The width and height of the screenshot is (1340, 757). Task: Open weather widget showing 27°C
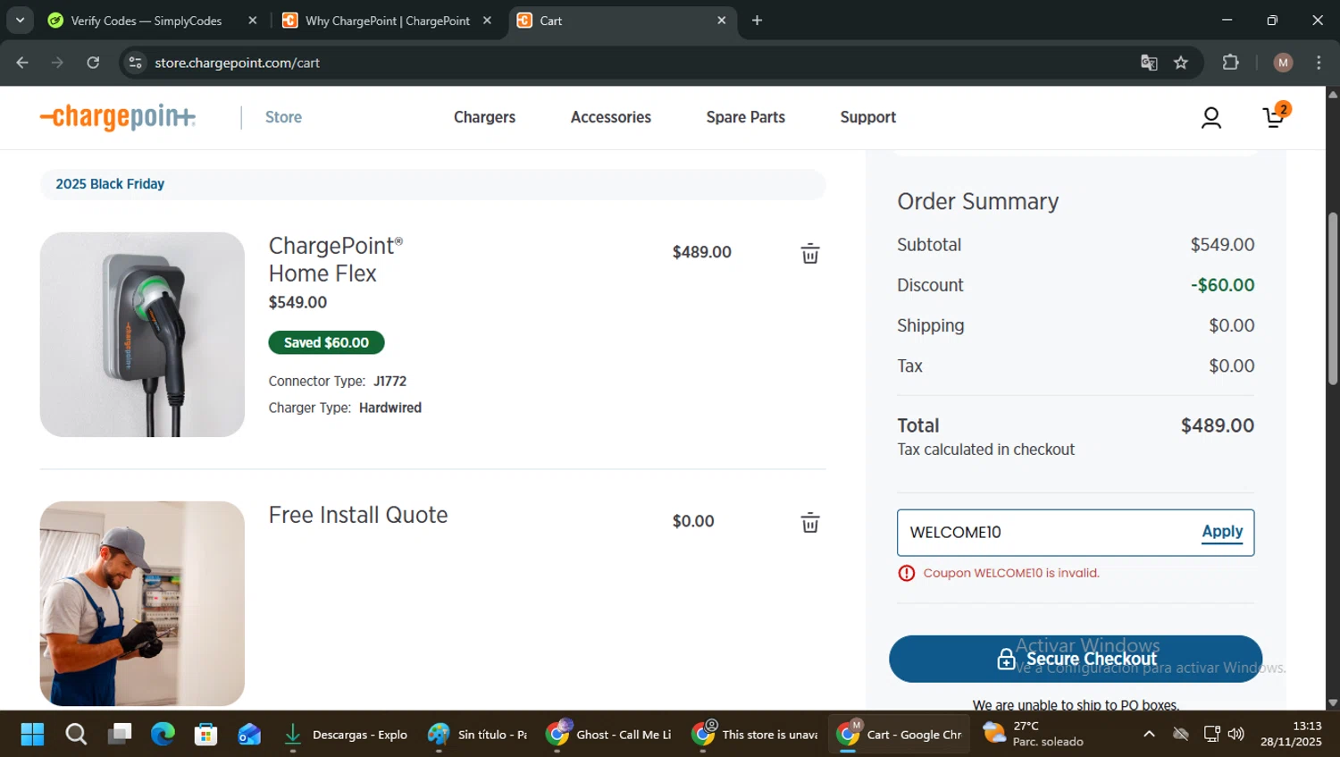(x=1034, y=735)
